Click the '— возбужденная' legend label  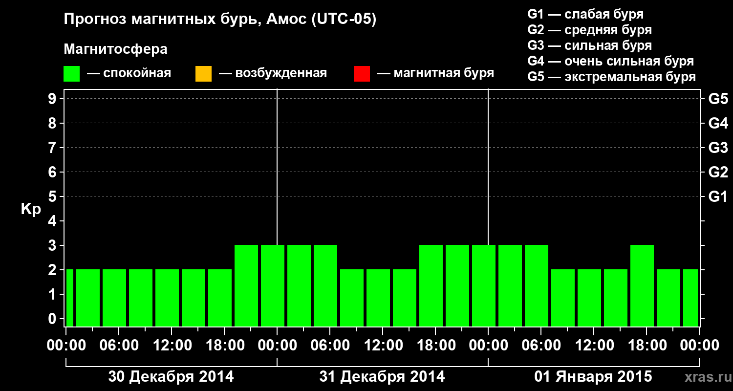click(273, 73)
